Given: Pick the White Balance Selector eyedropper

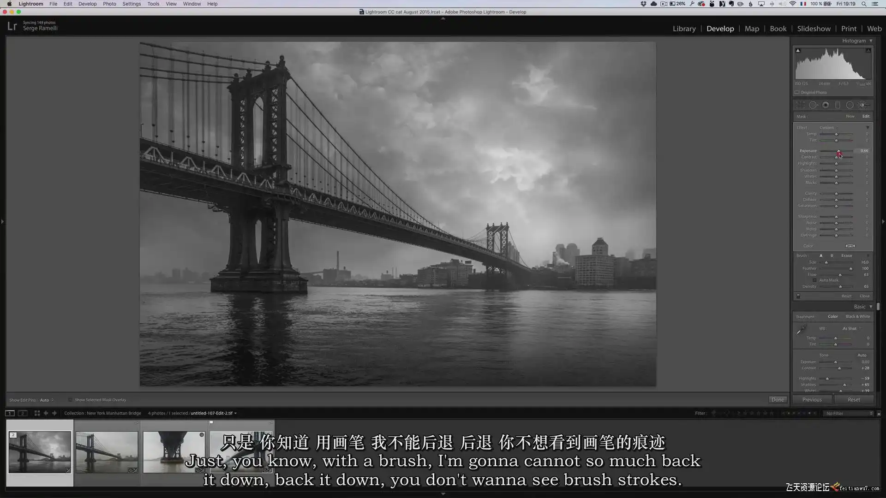Looking at the screenshot, I should (802, 330).
